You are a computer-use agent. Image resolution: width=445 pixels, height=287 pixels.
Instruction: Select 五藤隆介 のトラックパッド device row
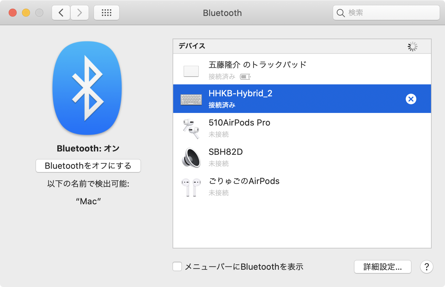257,64
